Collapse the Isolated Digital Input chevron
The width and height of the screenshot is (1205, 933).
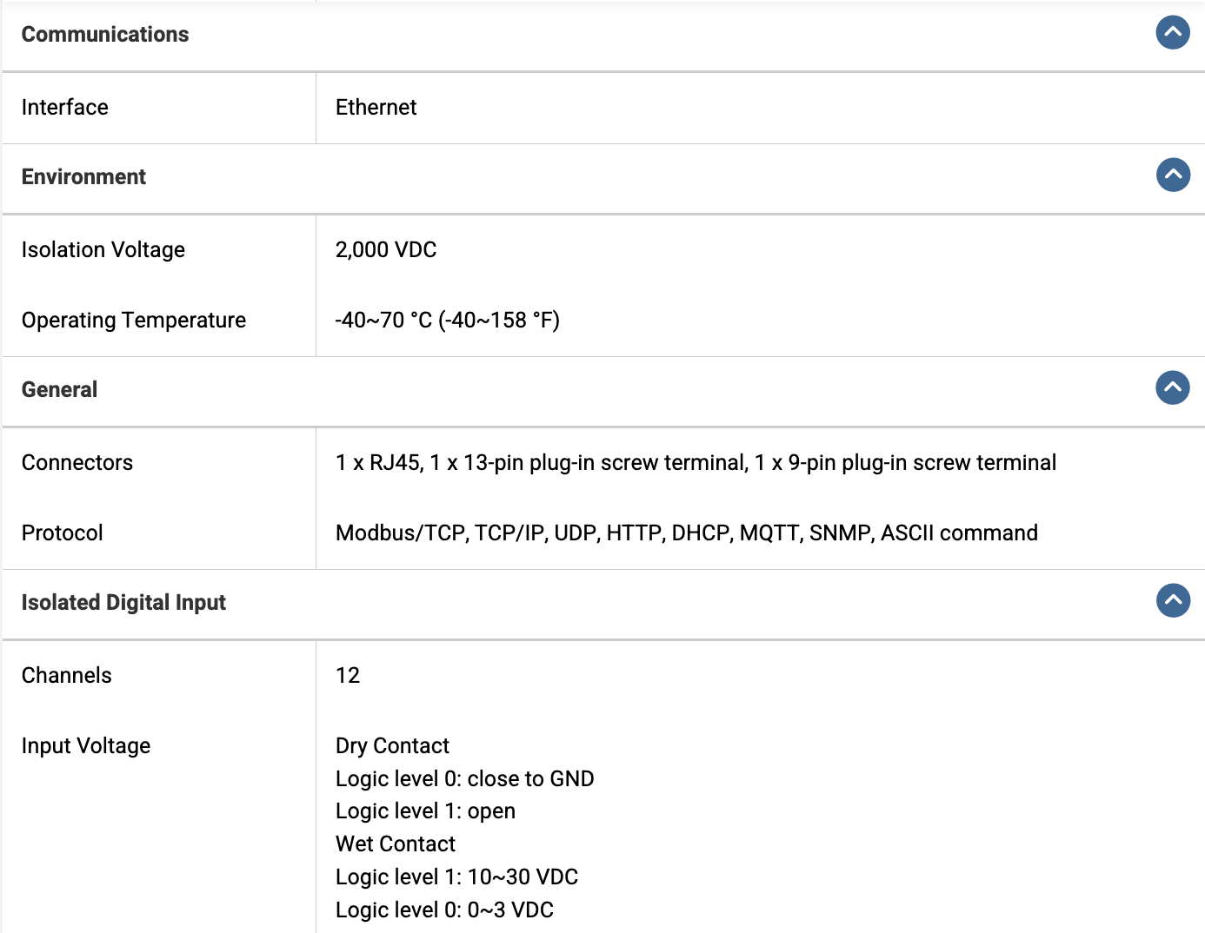pos(1173,600)
